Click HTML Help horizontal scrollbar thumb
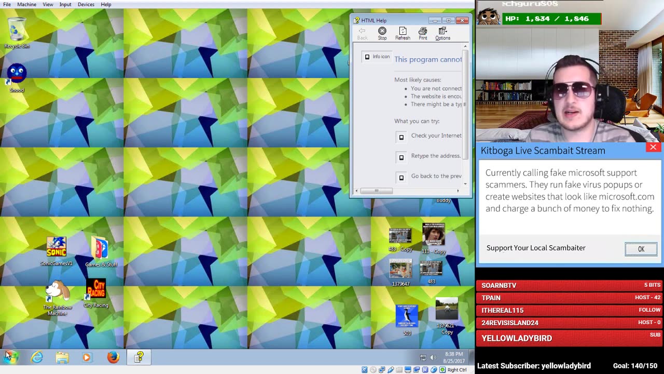664x374 pixels. coord(377,191)
